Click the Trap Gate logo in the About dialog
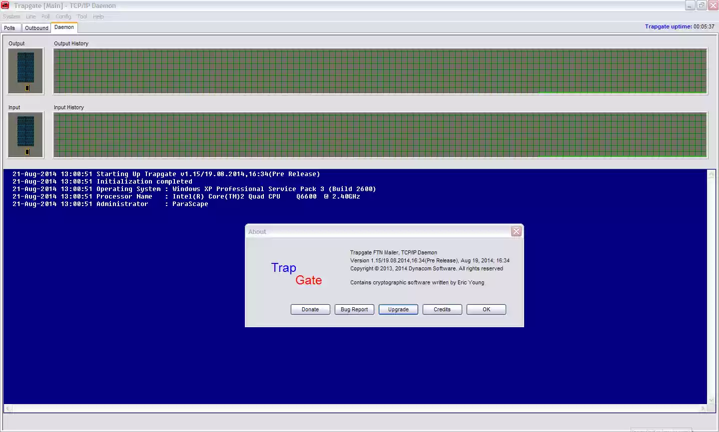 (296, 274)
